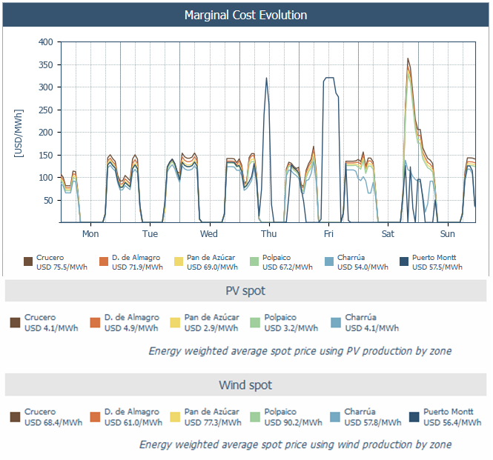Click D. de Almagro swatch in chart legend
This screenshot has width=493, height=460.
click(x=104, y=261)
